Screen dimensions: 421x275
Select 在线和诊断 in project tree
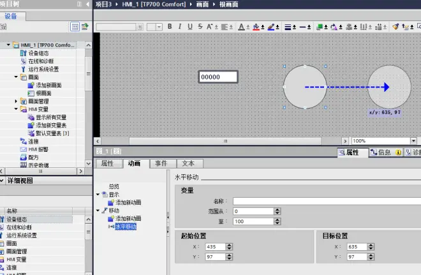pos(41,61)
